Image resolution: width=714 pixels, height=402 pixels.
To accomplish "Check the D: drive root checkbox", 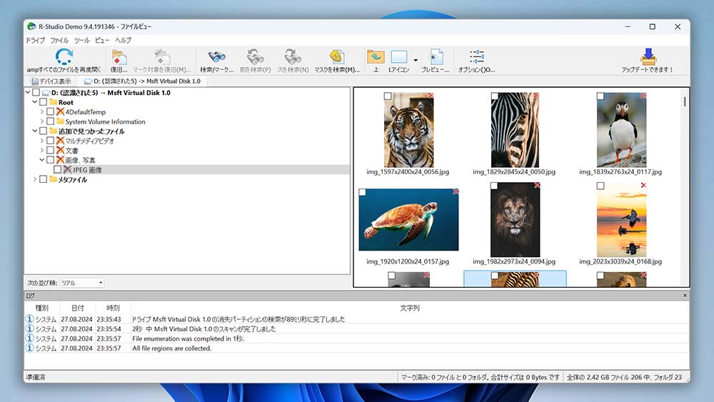I will click(x=36, y=92).
